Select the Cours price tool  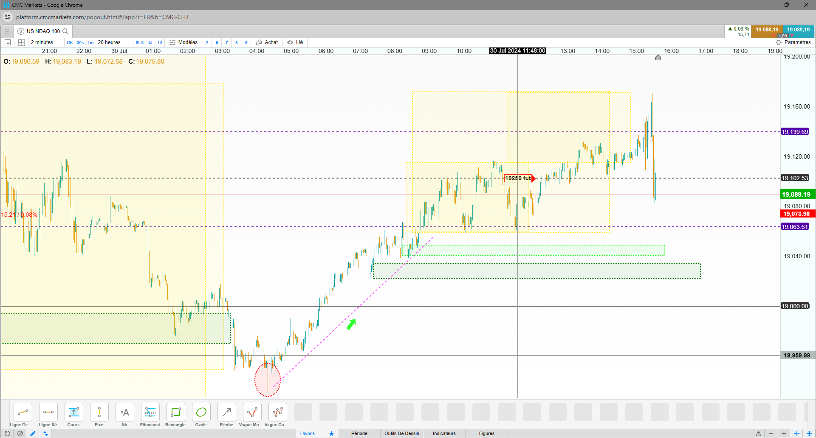point(73,412)
